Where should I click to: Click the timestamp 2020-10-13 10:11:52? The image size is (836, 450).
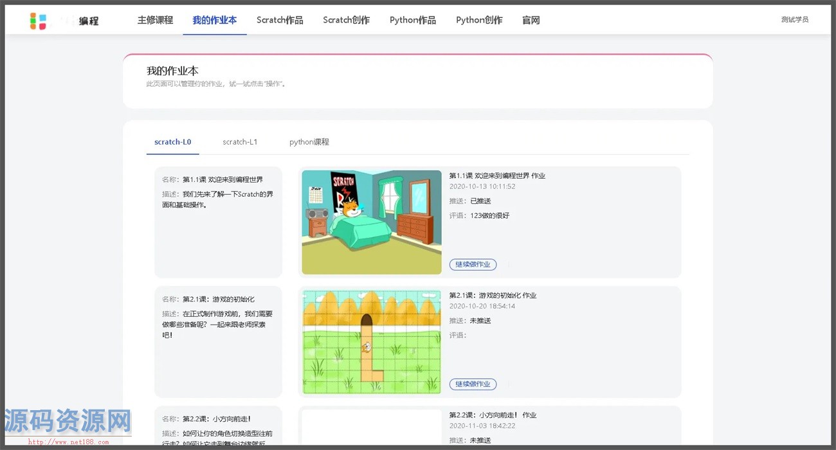[482, 186]
